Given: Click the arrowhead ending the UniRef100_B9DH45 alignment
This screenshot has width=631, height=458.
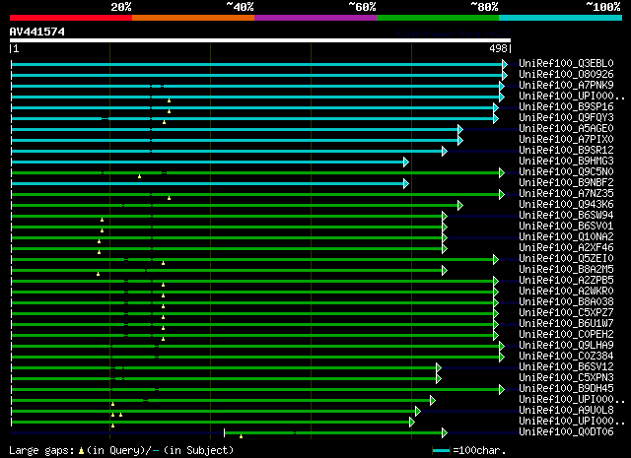Looking at the screenshot, I should [502, 390].
